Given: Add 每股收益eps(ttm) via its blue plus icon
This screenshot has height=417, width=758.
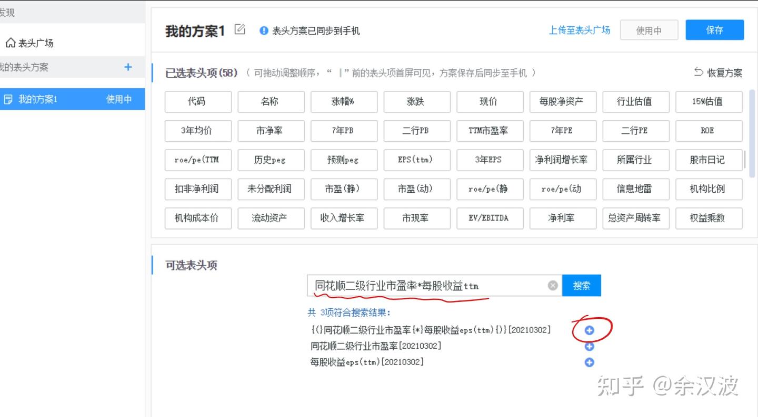Looking at the screenshot, I should click(589, 362).
